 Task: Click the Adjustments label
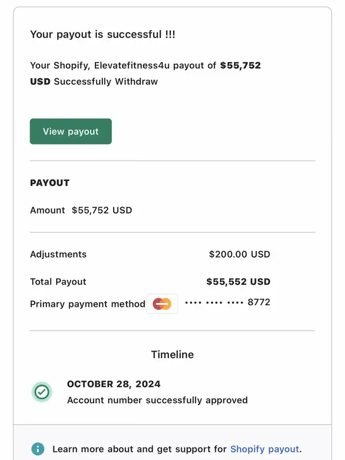coord(58,254)
